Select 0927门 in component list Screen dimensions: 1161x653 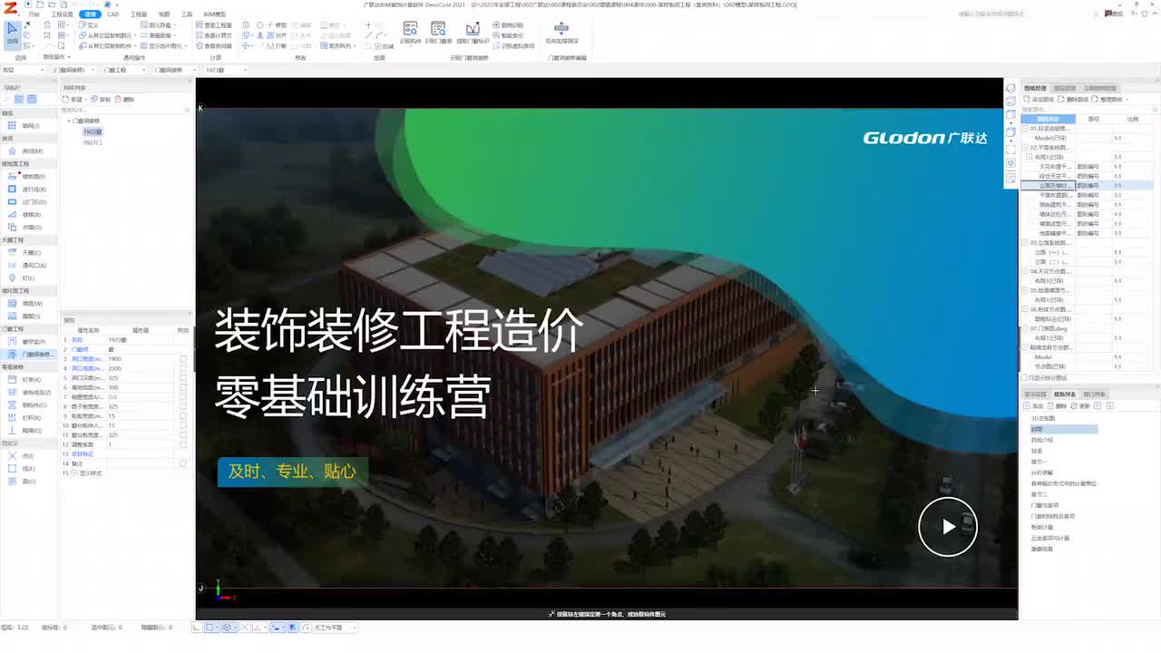(x=93, y=142)
